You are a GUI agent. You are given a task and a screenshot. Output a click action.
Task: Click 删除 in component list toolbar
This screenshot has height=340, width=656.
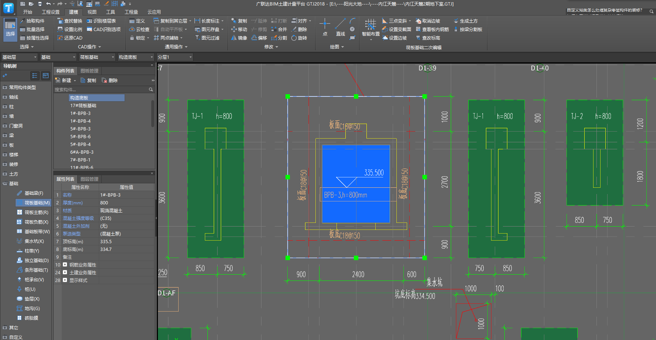pyautogui.click(x=110, y=81)
